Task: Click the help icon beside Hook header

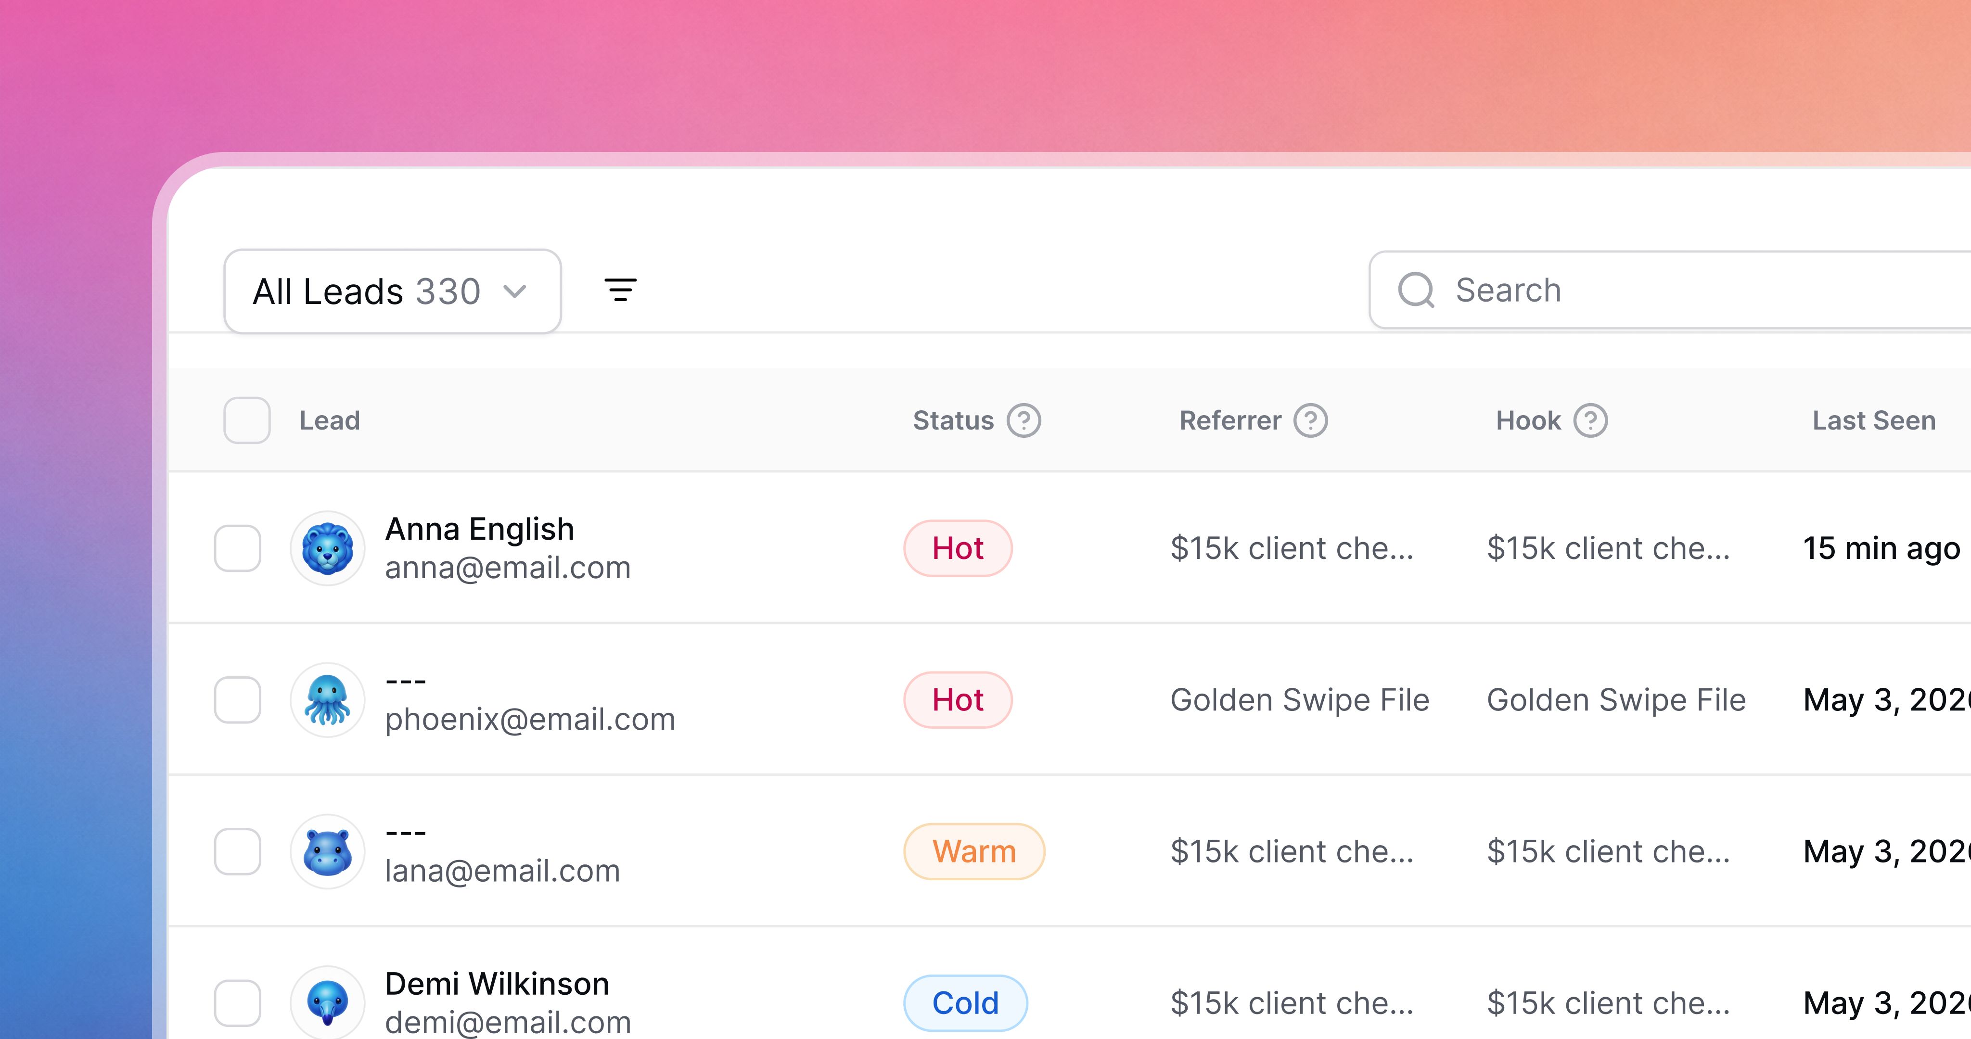Action: click(x=1590, y=420)
